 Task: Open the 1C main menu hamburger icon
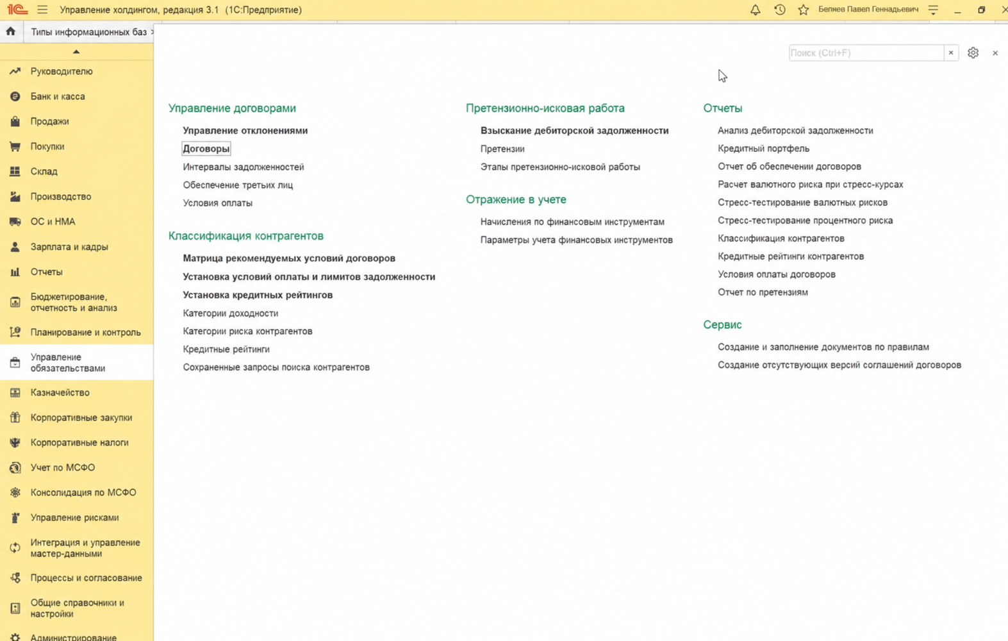point(42,10)
